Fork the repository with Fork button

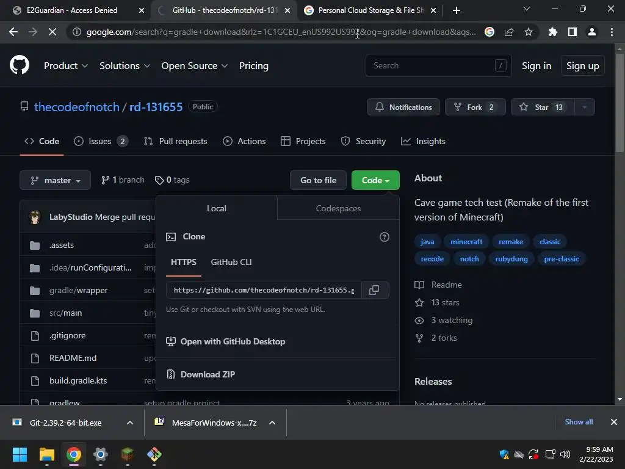click(475, 107)
